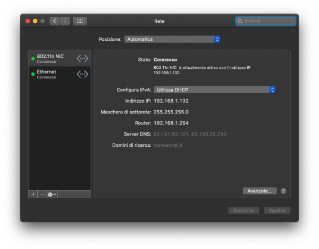
Task: Click the 802.11n NIC interface arrows icon
Action: pyautogui.click(x=82, y=58)
